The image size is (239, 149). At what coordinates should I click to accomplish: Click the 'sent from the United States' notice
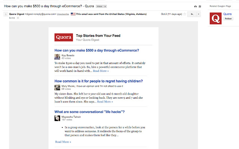click(x=111, y=14)
